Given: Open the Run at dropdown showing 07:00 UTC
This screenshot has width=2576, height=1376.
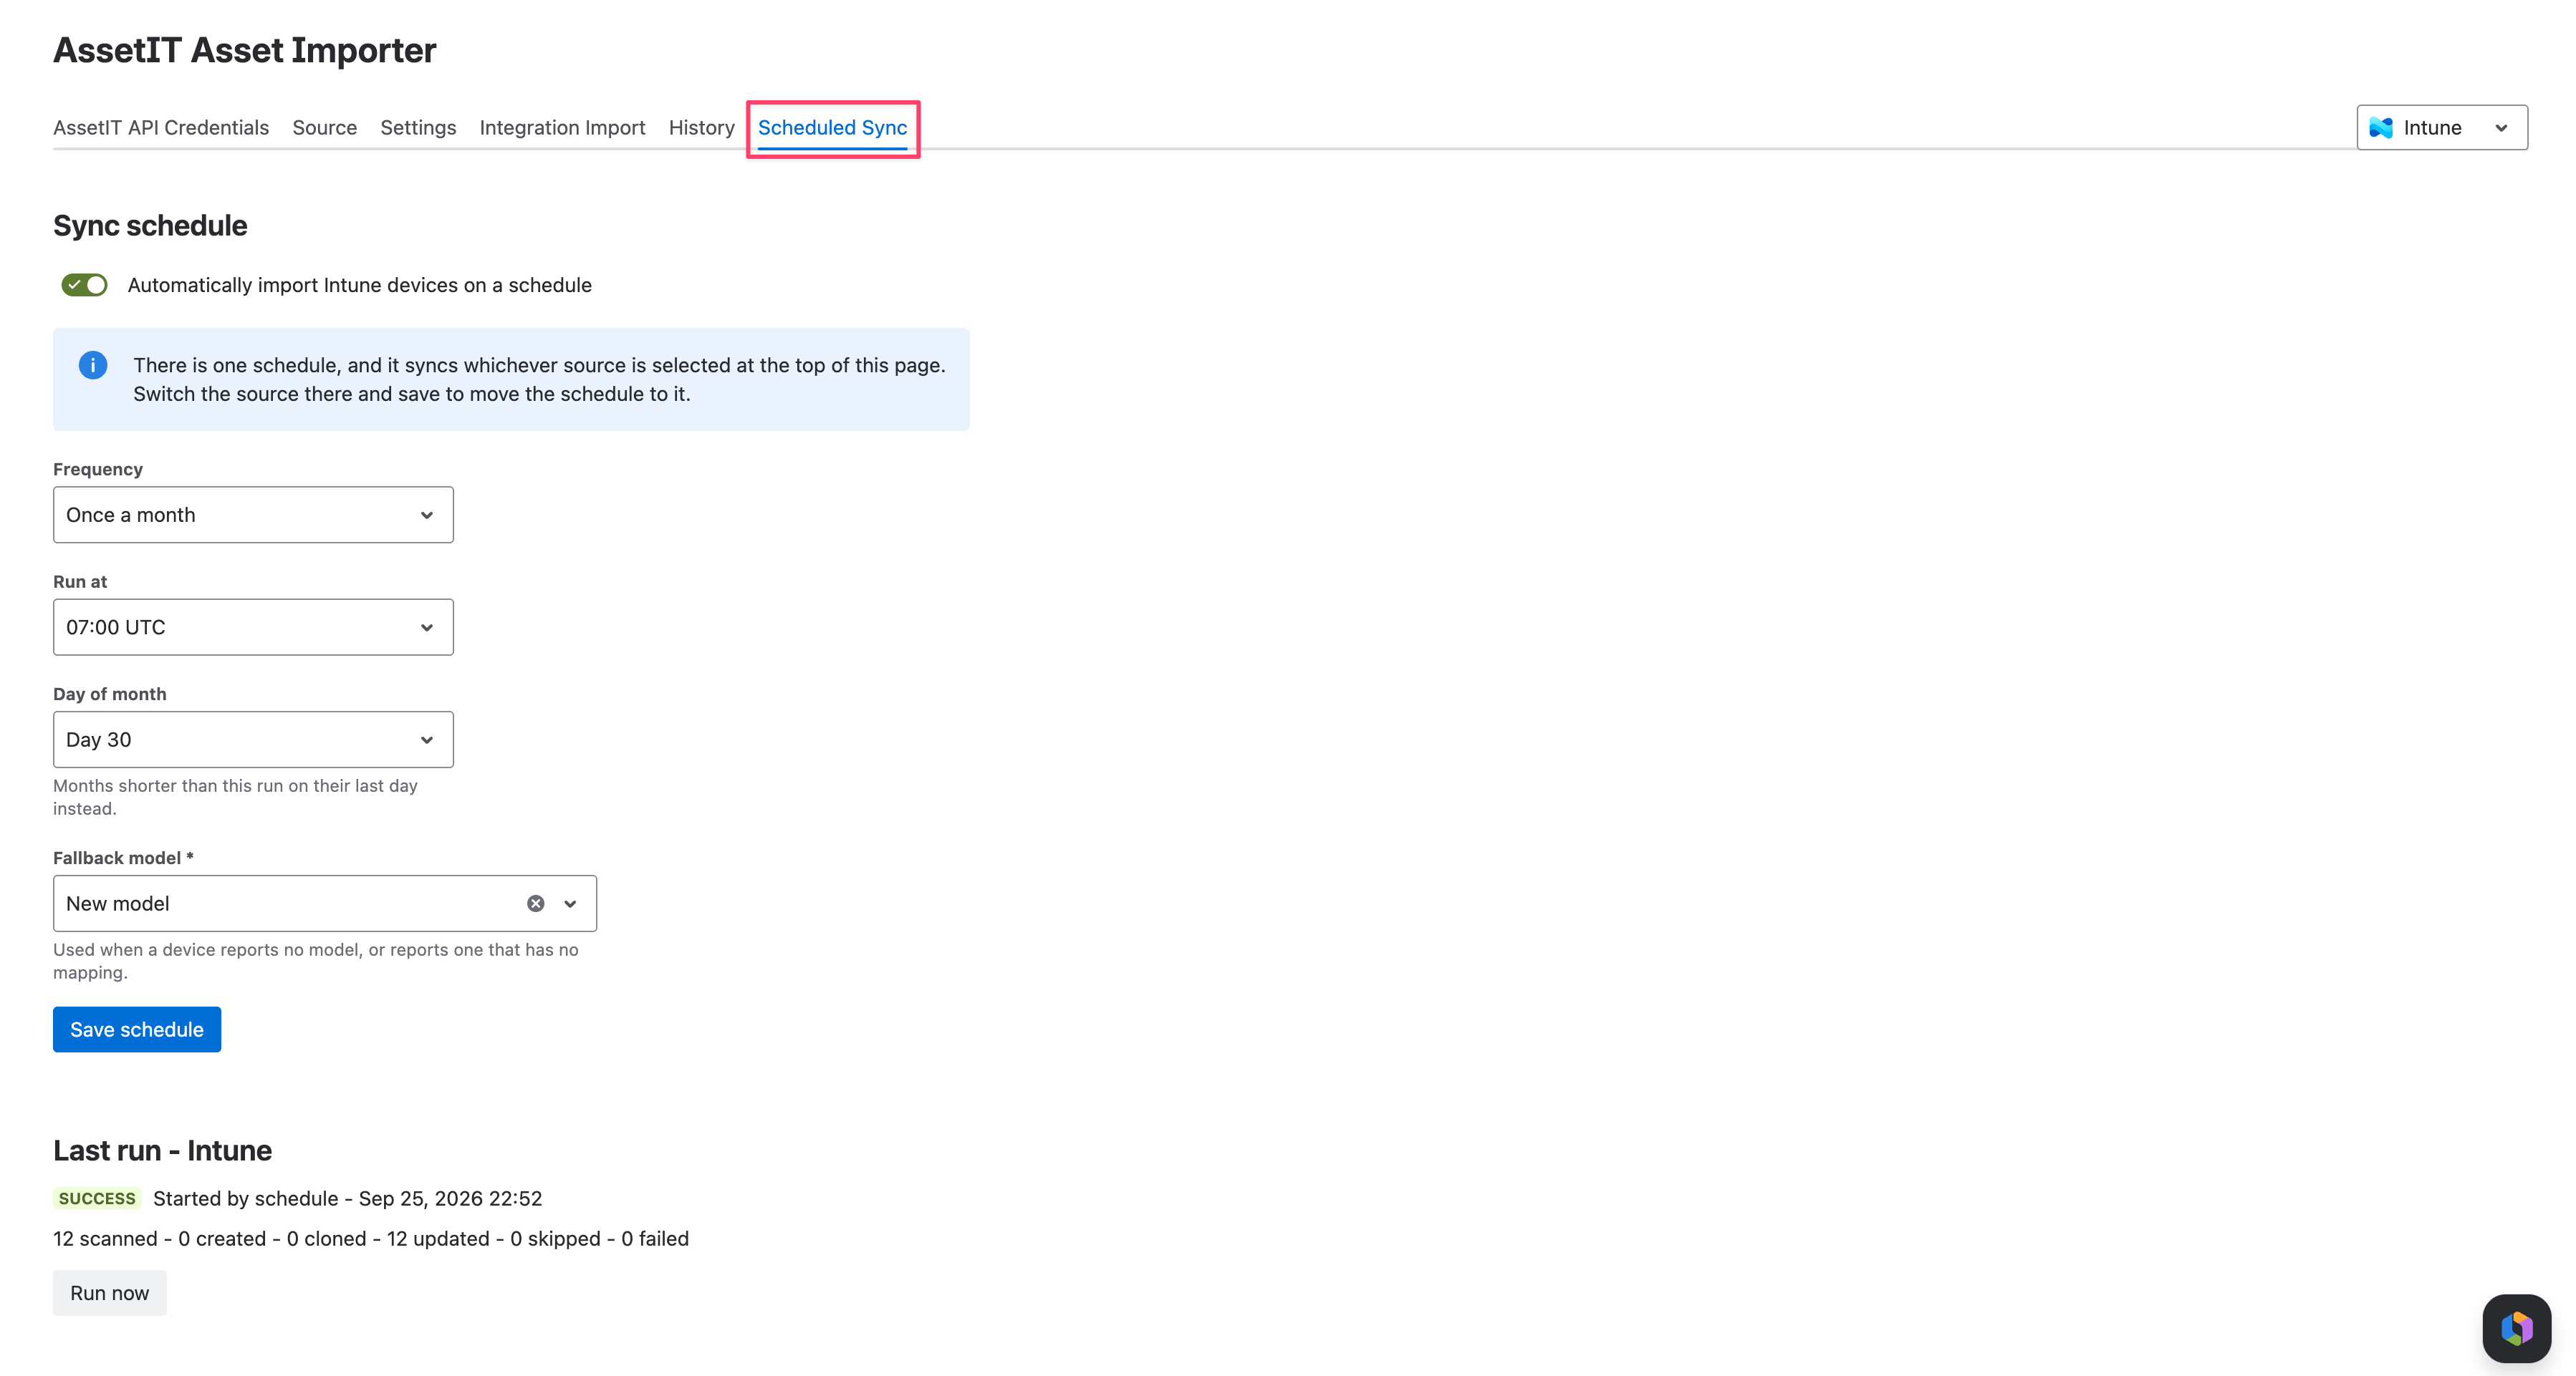Looking at the screenshot, I should pyautogui.click(x=253, y=628).
